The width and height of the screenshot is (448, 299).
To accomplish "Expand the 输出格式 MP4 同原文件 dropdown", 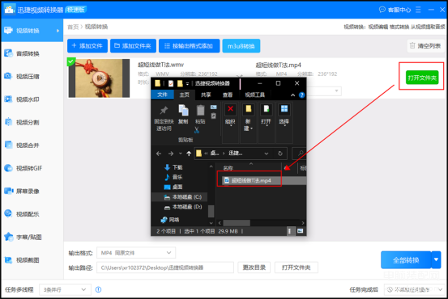I will [x=136, y=253].
